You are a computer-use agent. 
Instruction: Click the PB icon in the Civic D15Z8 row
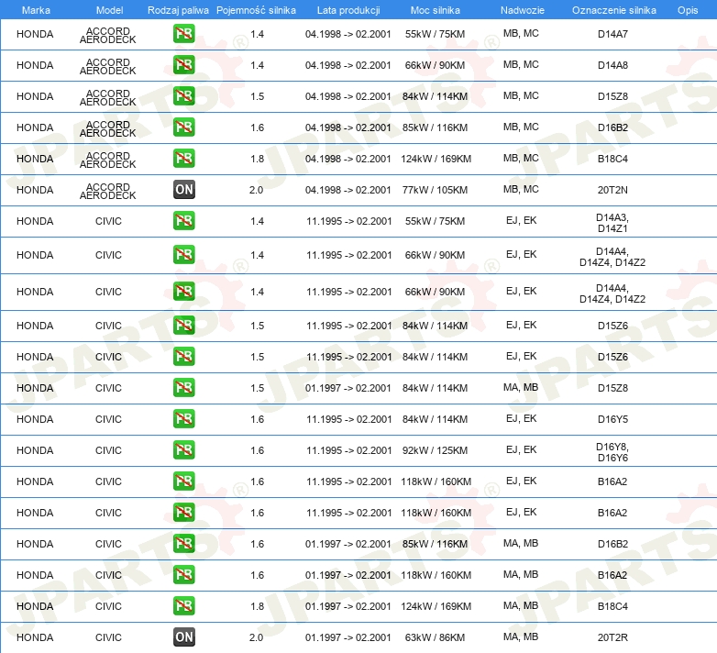pos(183,388)
